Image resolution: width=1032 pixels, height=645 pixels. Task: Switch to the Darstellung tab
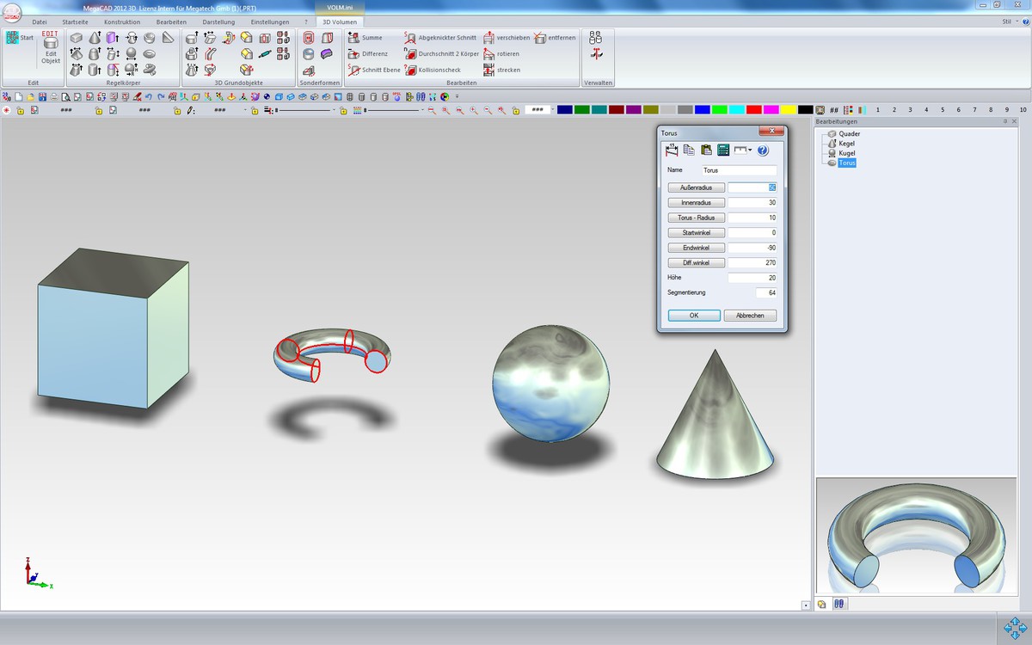click(x=218, y=21)
